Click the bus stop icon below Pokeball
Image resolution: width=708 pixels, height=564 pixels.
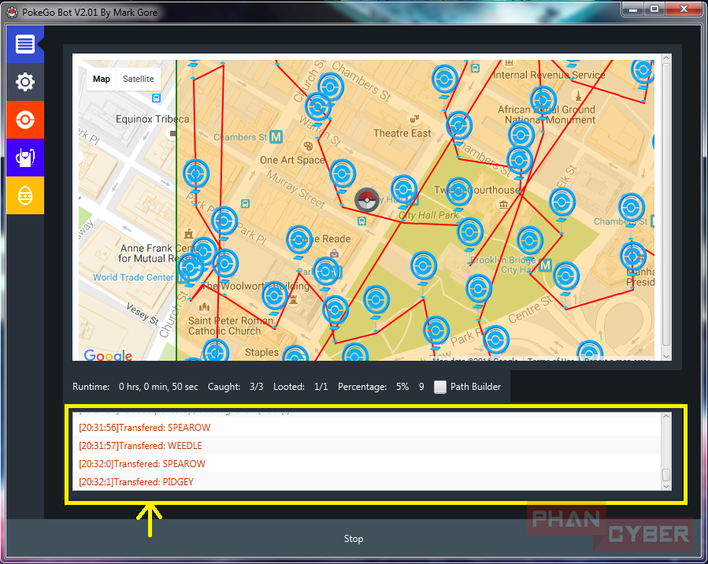pos(361,221)
